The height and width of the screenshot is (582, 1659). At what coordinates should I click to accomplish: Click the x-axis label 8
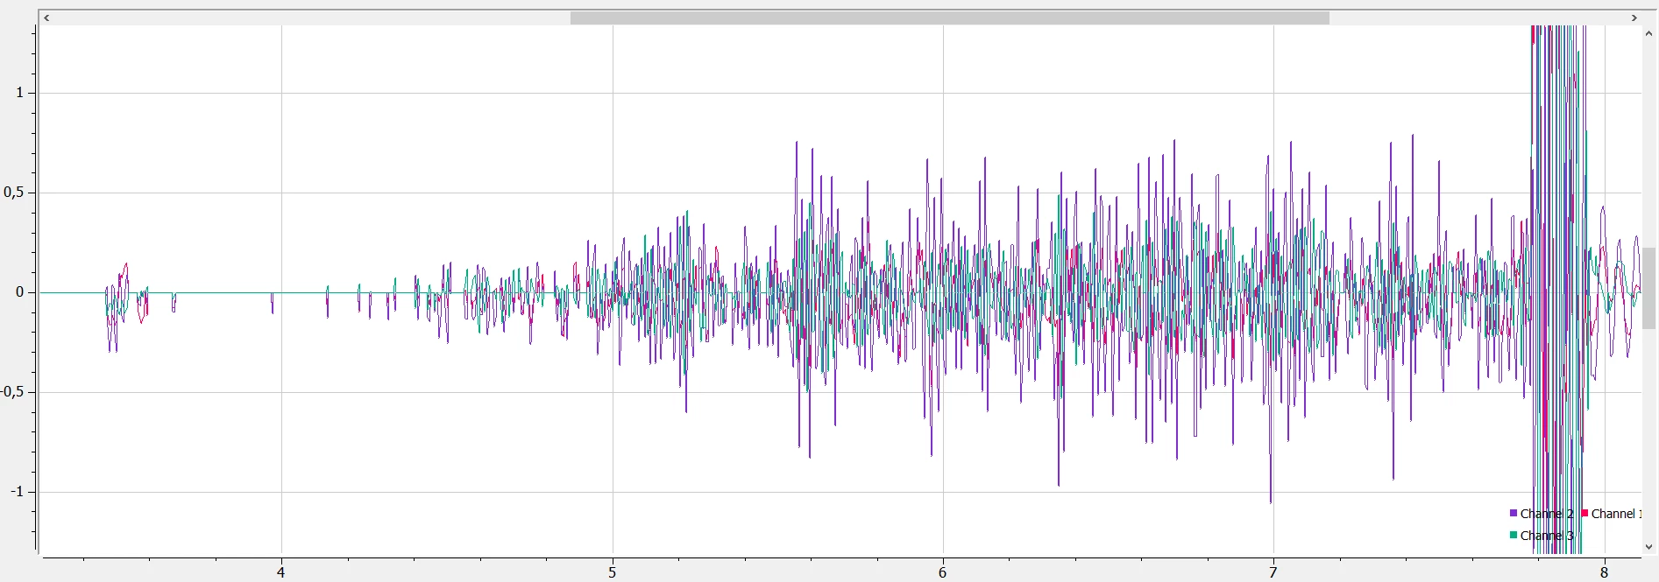1604,572
